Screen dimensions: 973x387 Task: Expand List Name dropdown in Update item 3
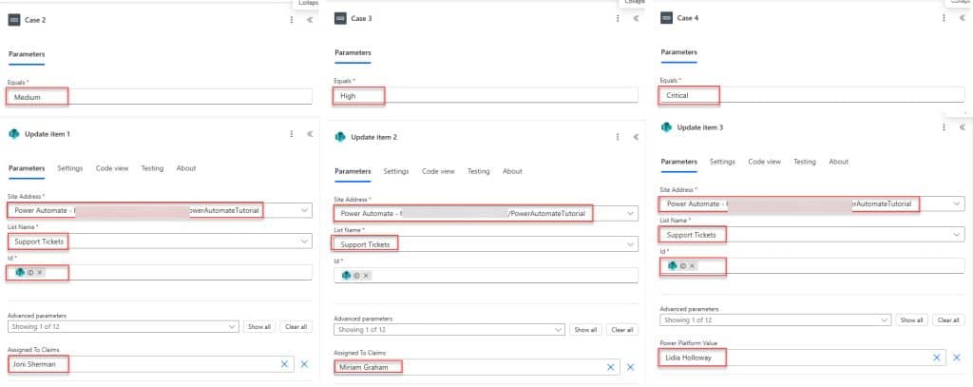(957, 235)
